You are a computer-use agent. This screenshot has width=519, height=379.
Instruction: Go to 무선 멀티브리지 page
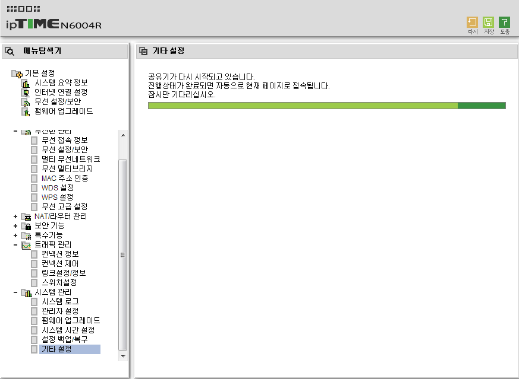click(x=67, y=168)
